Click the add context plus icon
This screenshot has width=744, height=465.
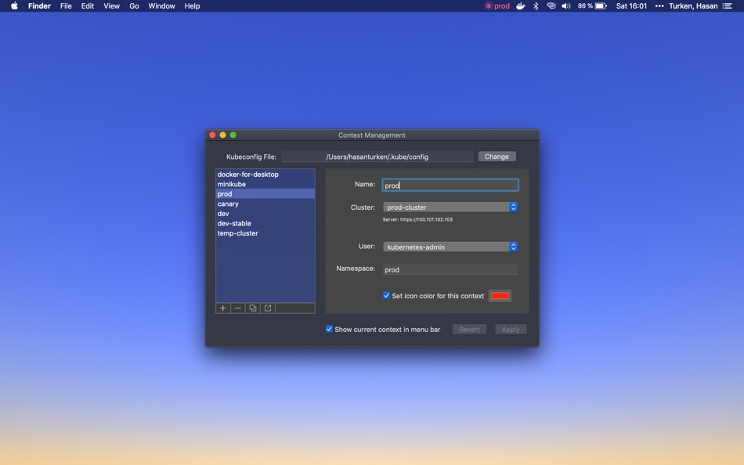223,308
